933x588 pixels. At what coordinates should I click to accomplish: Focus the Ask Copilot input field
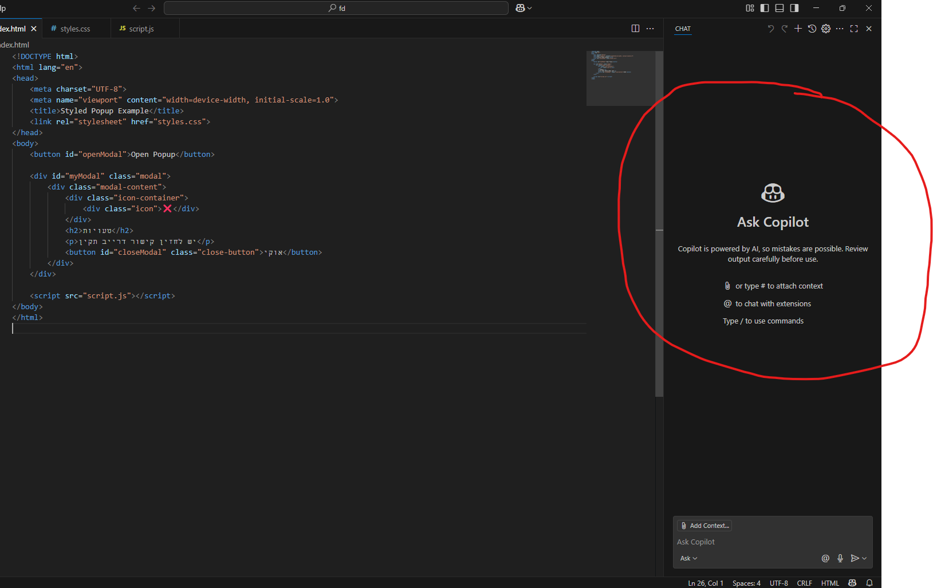click(773, 542)
